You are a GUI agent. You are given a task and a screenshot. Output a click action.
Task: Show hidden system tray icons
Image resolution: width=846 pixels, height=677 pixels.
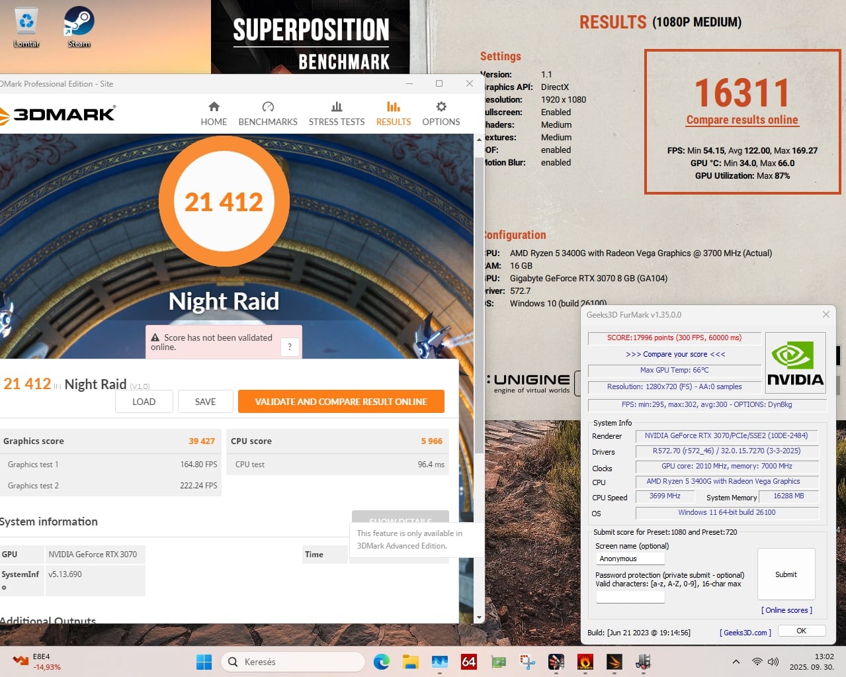[736, 662]
